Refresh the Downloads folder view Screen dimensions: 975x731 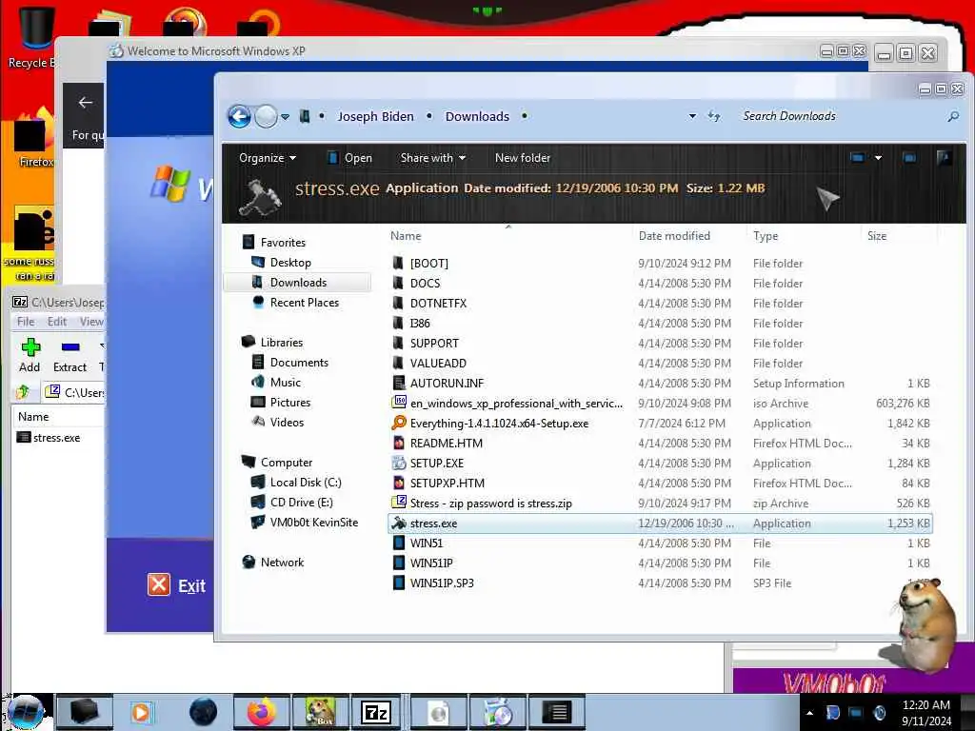pyautogui.click(x=714, y=116)
